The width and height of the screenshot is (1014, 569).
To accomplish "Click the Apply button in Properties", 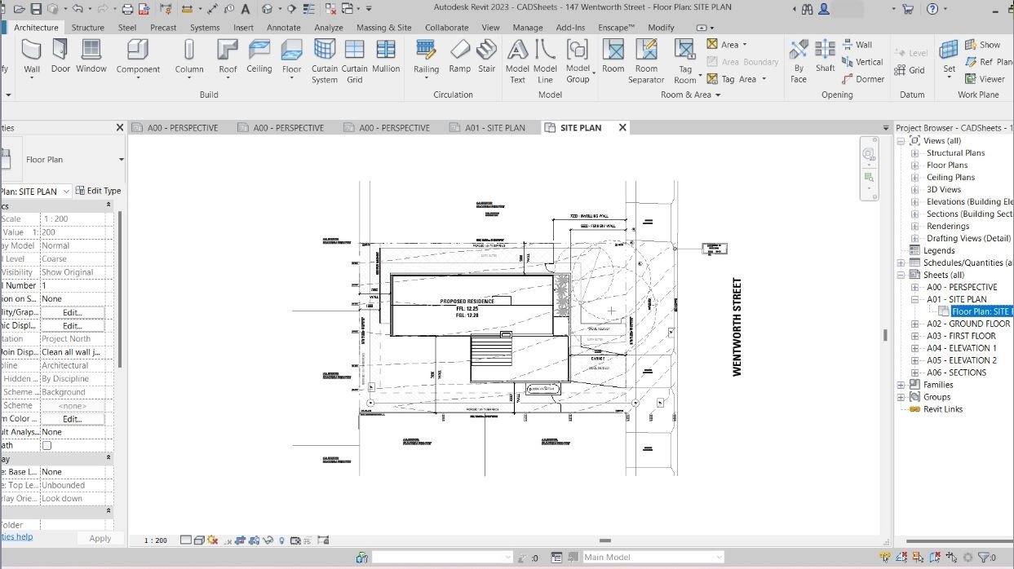I will pyautogui.click(x=100, y=538).
